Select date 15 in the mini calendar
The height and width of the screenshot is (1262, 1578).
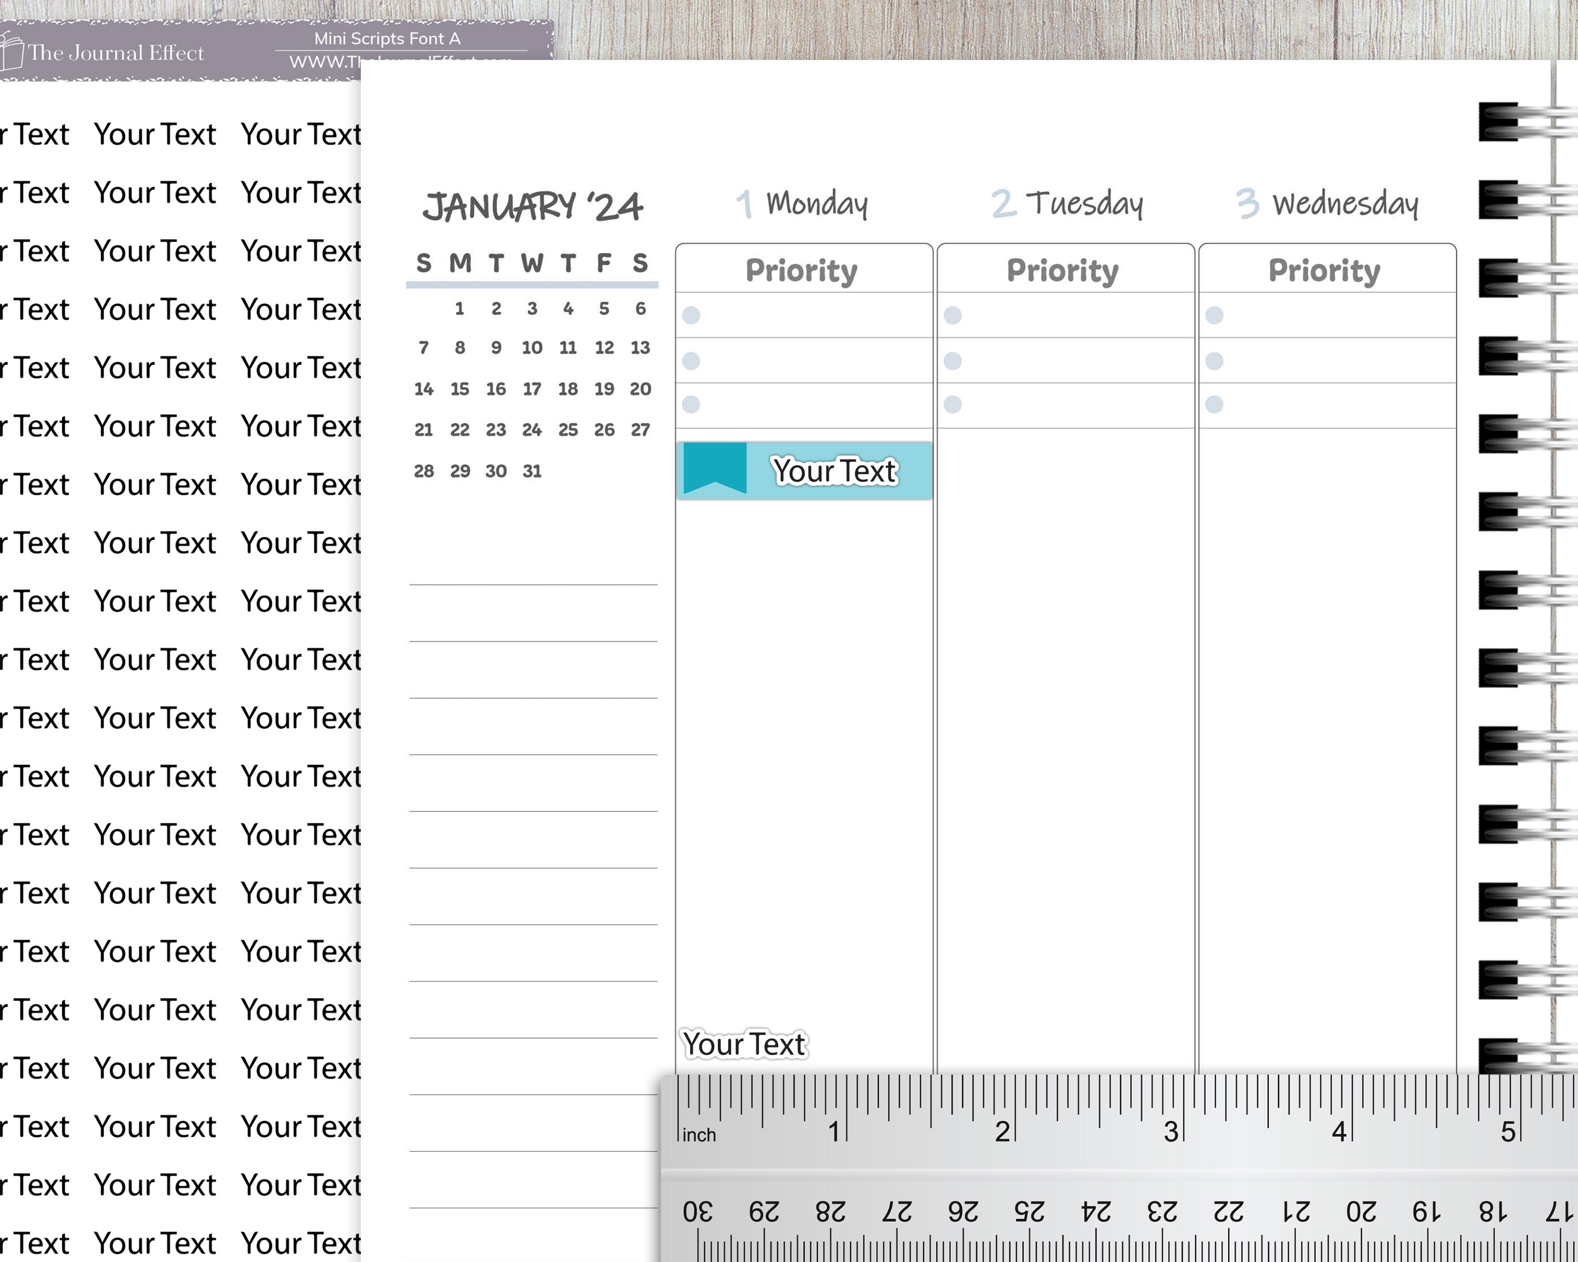(460, 389)
